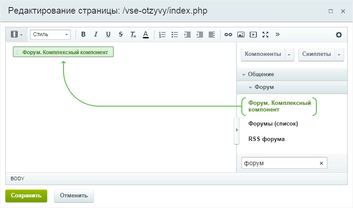Select Форумы (список) component
353x208 pixels.
tap(273, 124)
